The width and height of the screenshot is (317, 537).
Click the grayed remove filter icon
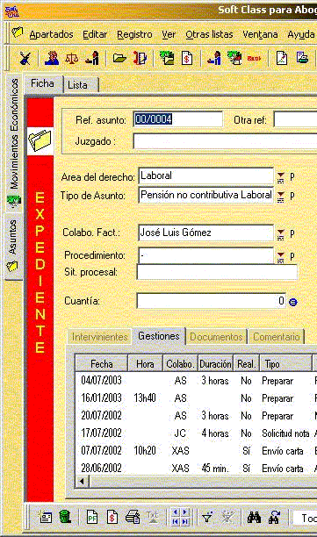pyautogui.click(x=227, y=517)
